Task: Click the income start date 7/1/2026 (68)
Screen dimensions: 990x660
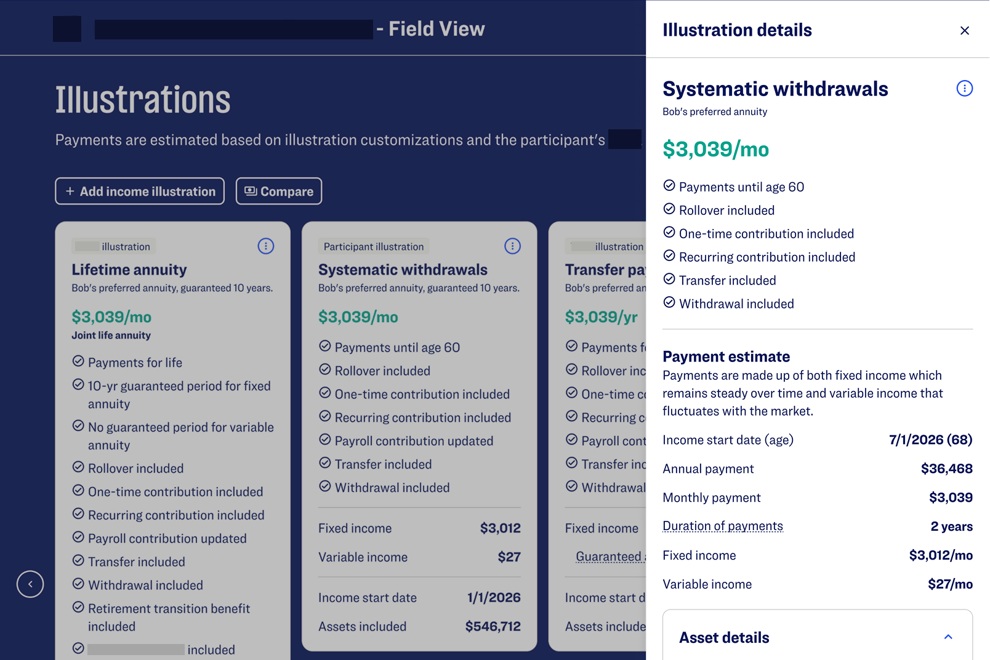Action: click(930, 440)
